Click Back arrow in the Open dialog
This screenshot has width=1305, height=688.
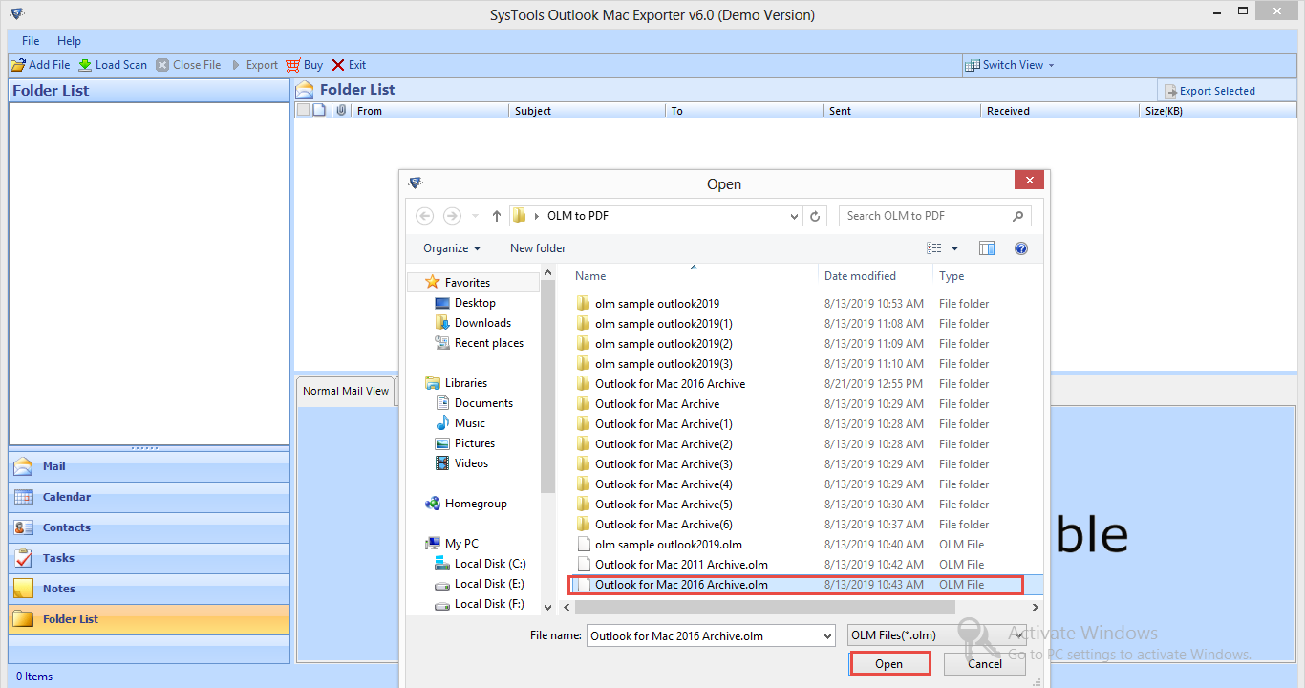point(425,216)
